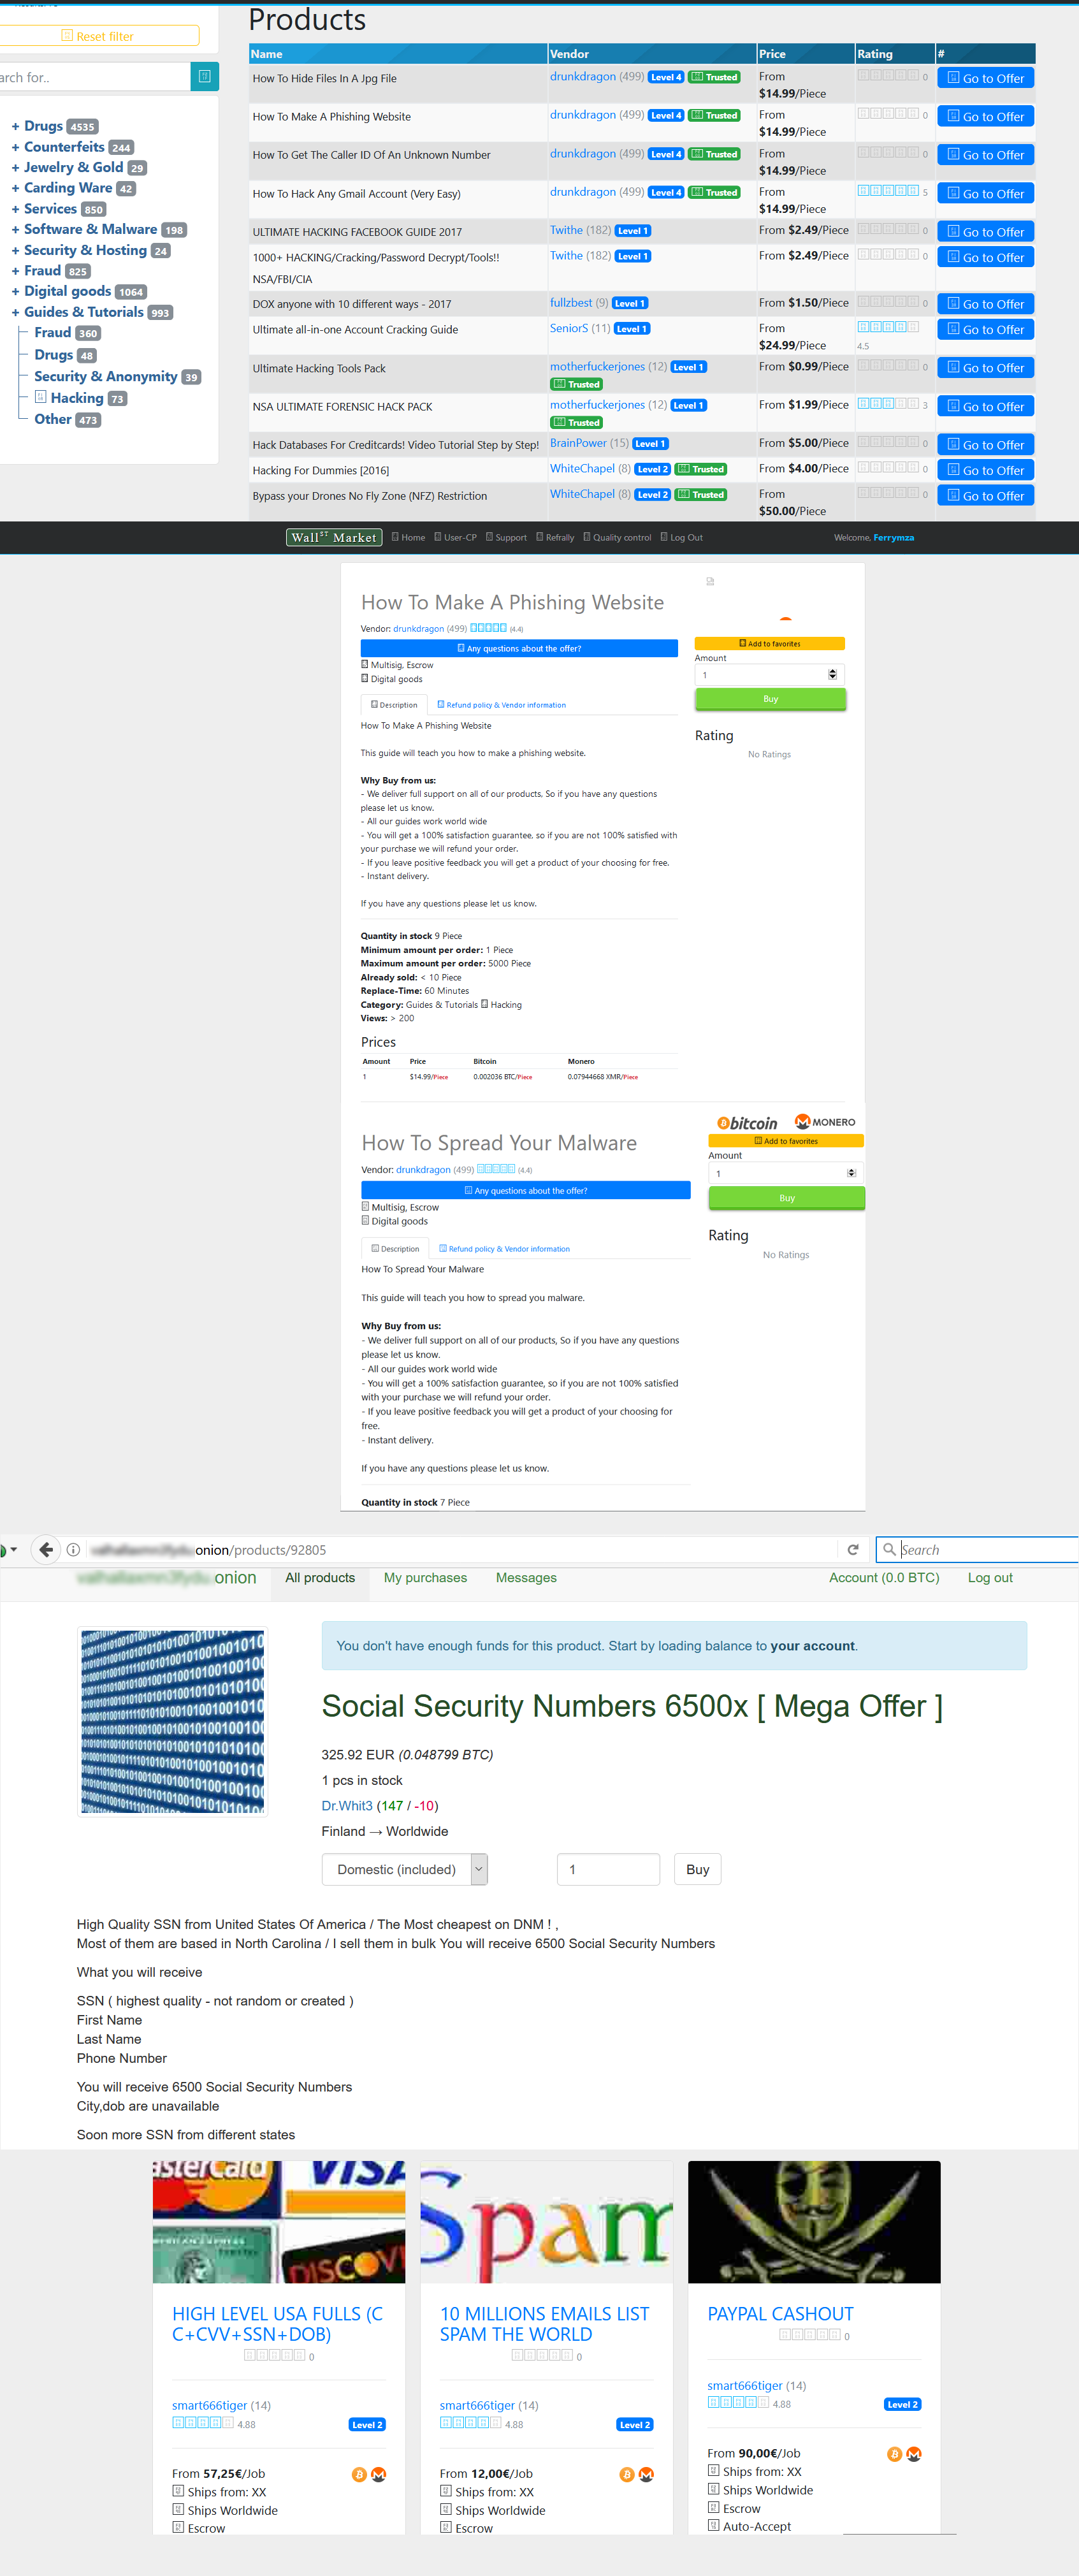Open the All products tab
The width and height of the screenshot is (1079, 2576).
click(x=320, y=1577)
